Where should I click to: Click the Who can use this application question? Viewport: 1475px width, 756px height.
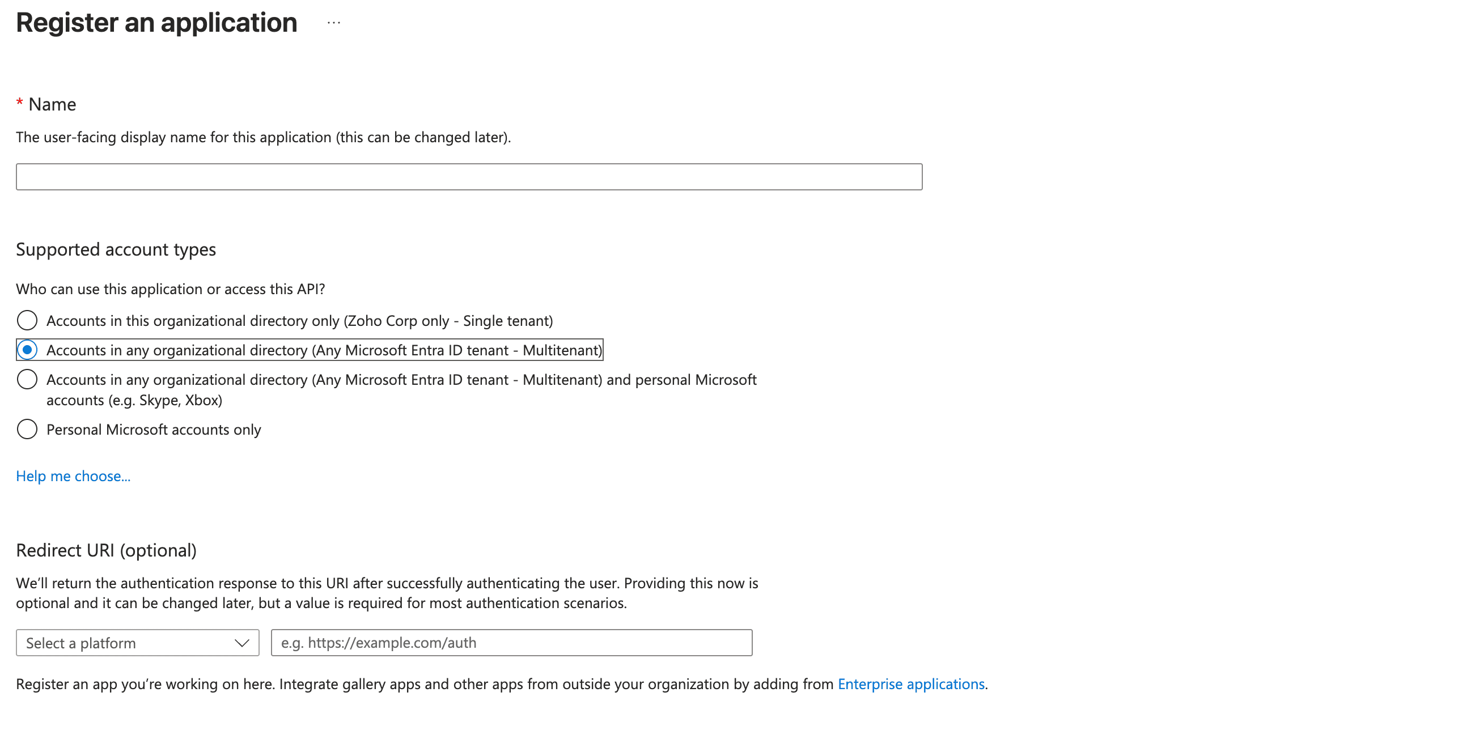(x=170, y=289)
